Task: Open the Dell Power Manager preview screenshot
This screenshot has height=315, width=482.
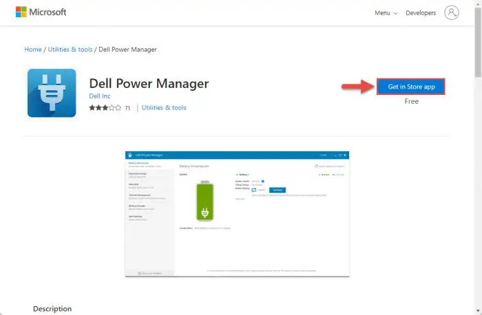Action: pyautogui.click(x=237, y=213)
